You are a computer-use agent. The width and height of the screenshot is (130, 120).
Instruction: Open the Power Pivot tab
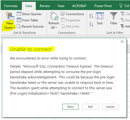click(x=103, y=6)
